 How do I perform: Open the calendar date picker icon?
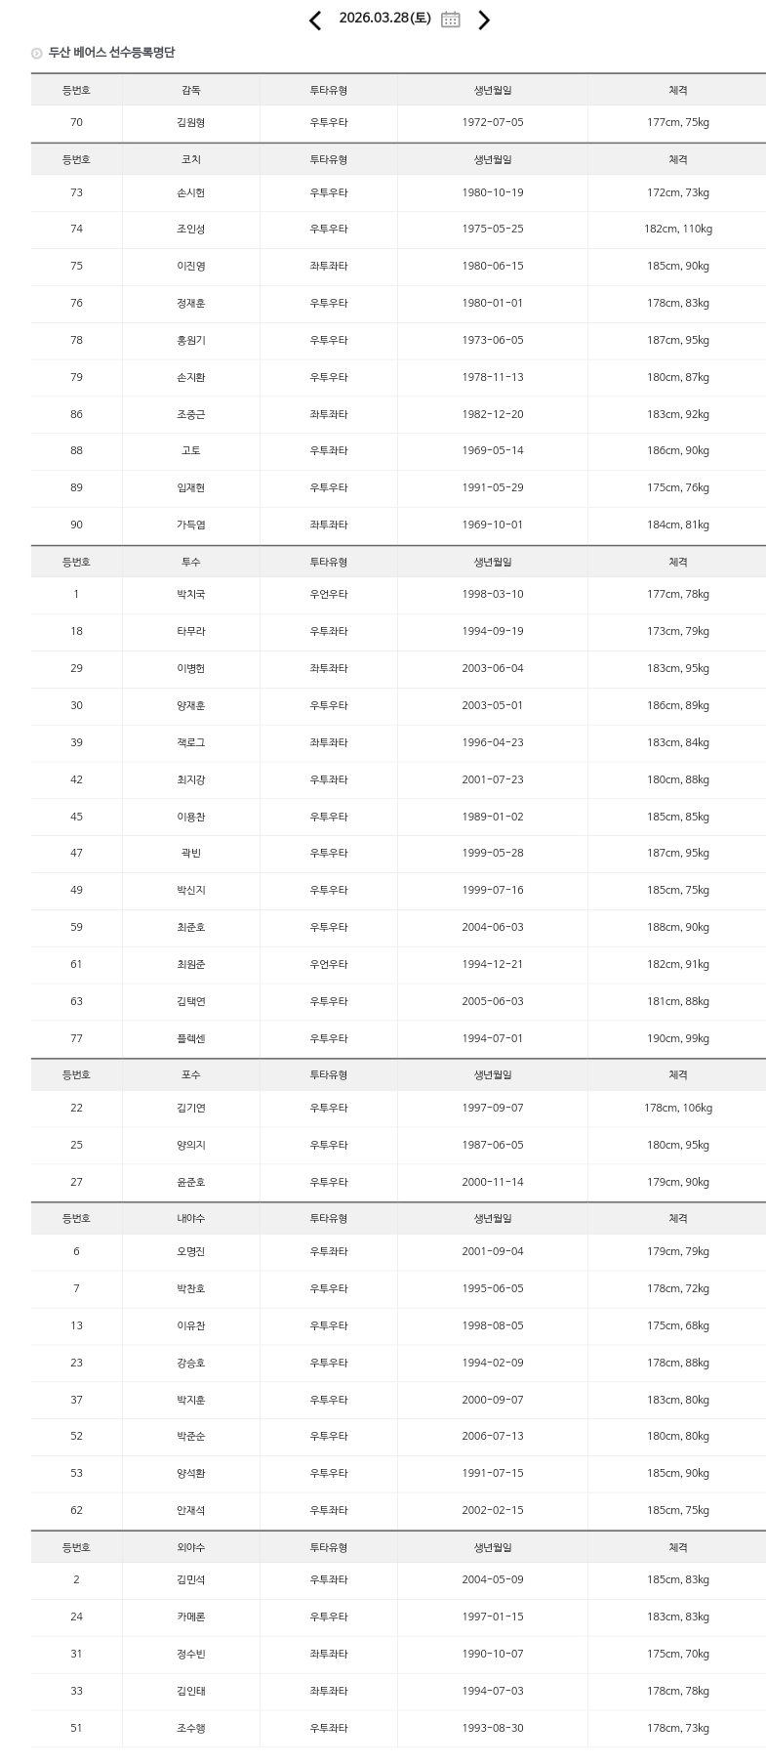tap(450, 20)
